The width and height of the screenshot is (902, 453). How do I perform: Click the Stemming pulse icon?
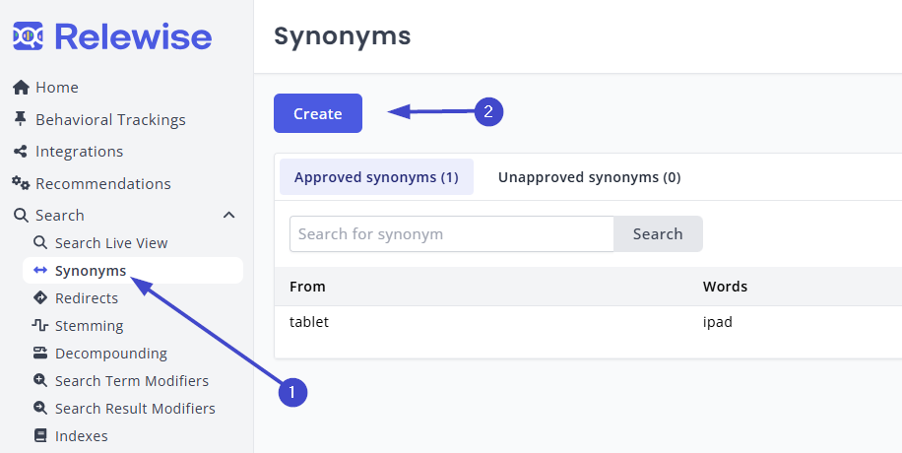pyautogui.click(x=39, y=325)
